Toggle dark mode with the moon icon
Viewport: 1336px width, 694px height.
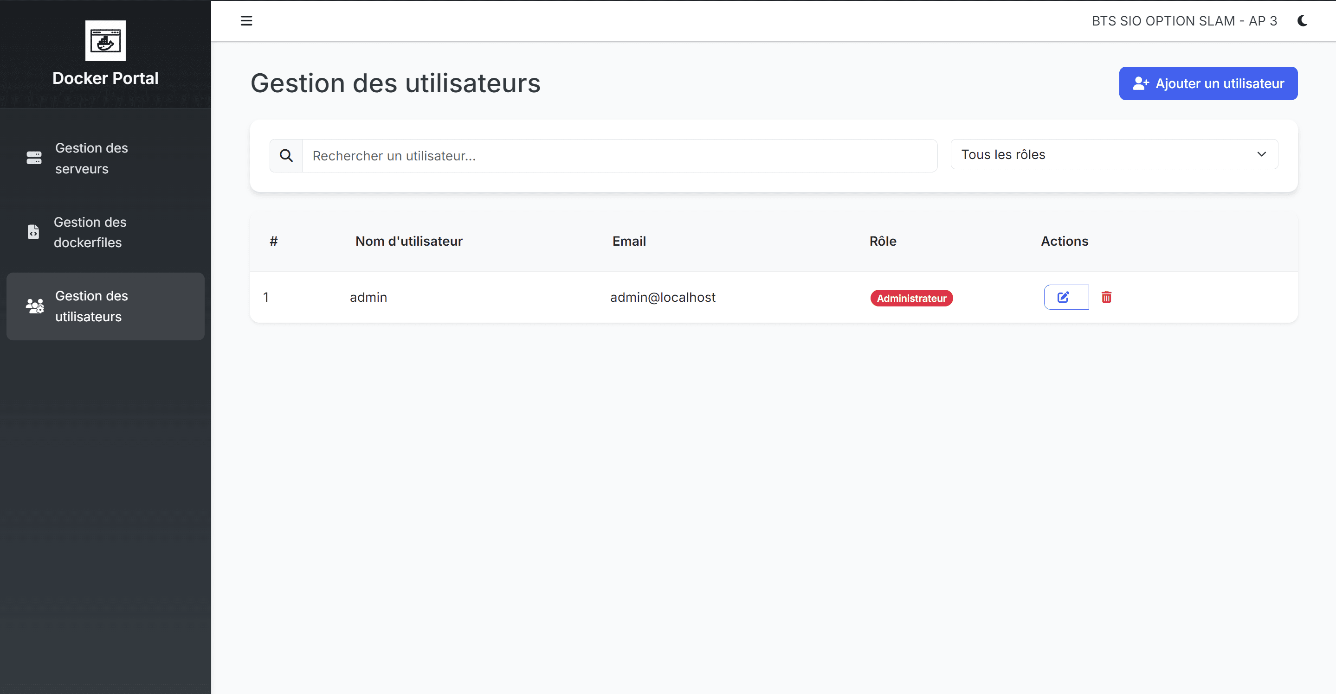pyautogui.click(x=1303, y=21)
